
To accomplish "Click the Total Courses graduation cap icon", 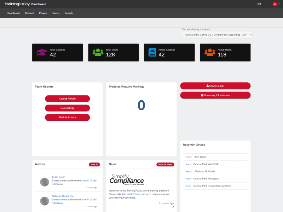I will [42, 52].
